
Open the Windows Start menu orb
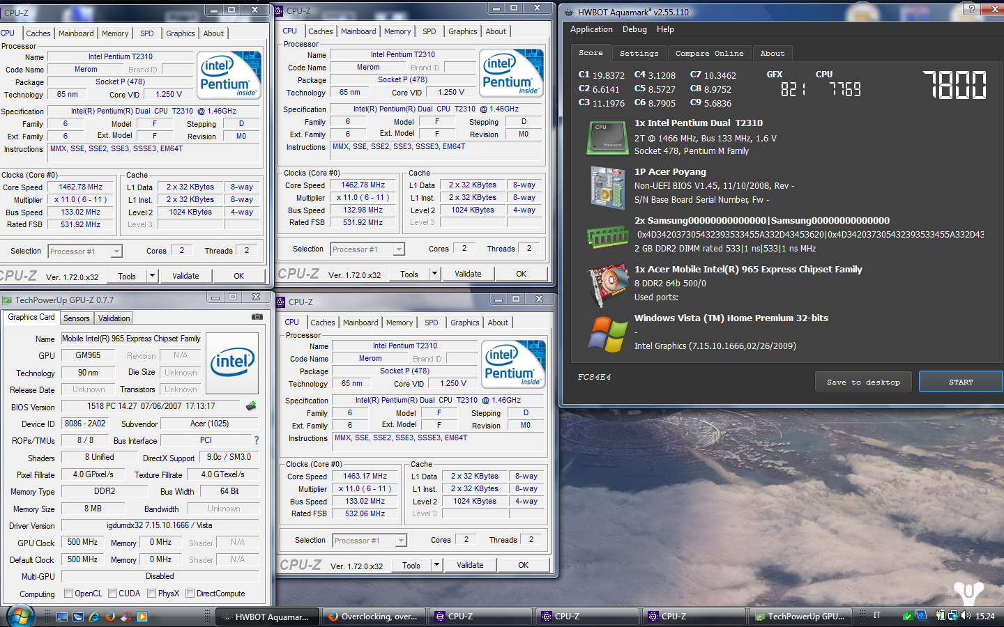tap(20, 616)
